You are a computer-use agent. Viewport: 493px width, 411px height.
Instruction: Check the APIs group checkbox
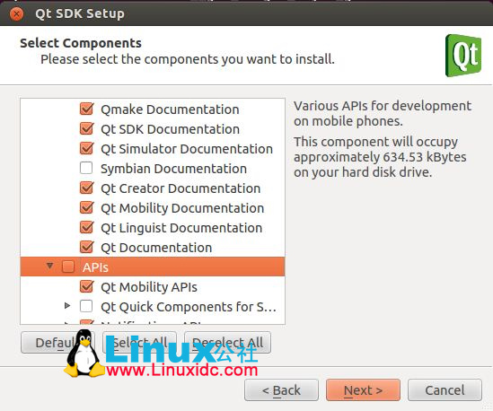68,267
